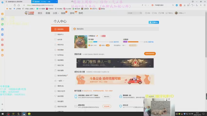Open 钻石粉丝 diamond sidebar item

coord(60,55)
